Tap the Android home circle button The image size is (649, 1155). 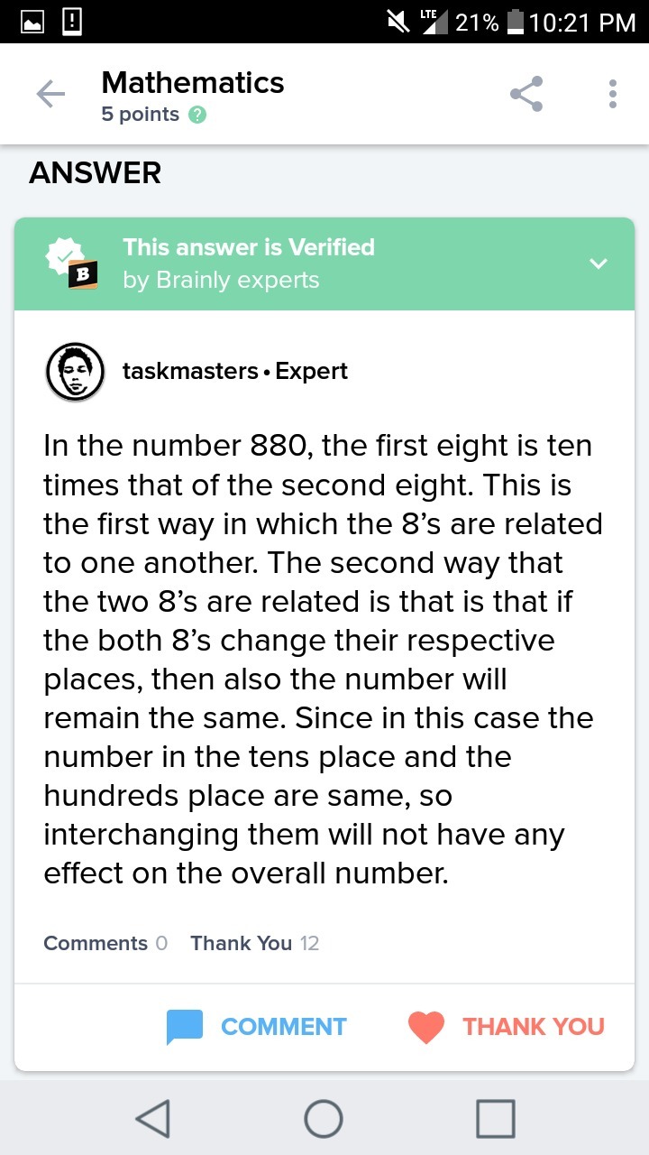324,1119
